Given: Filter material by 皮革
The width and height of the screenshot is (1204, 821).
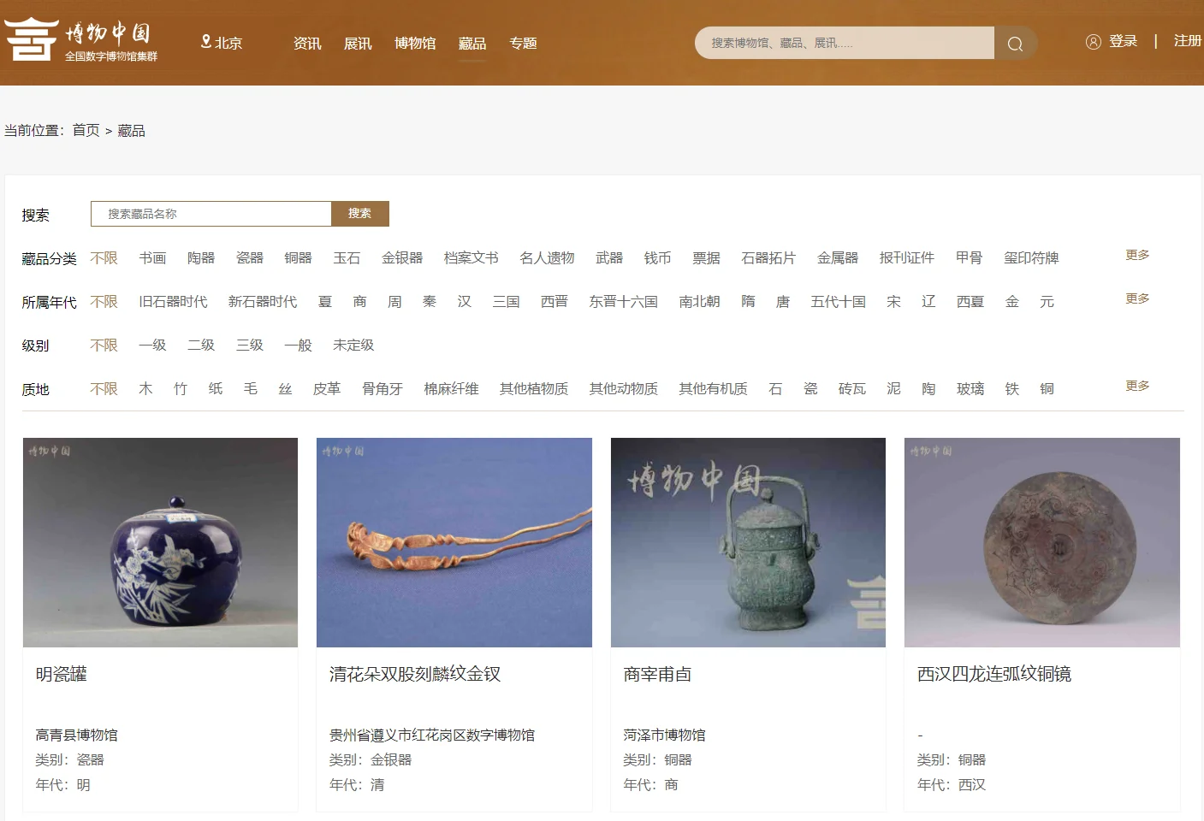Looking at the screenshot, I should click(x=326, y=388).
